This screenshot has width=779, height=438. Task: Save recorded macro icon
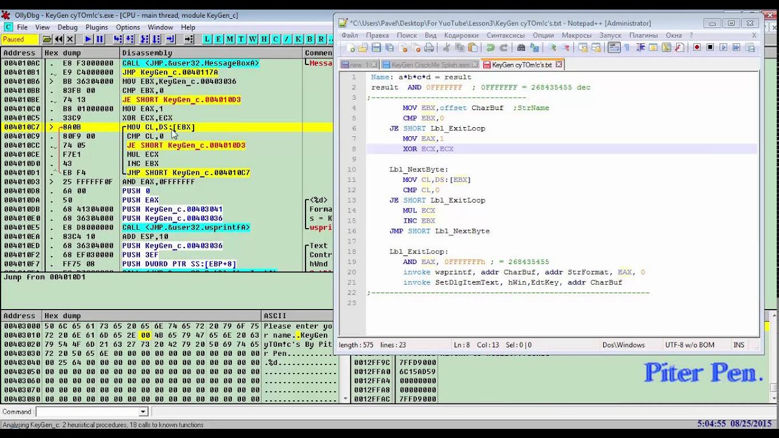[x=749, y=47]
